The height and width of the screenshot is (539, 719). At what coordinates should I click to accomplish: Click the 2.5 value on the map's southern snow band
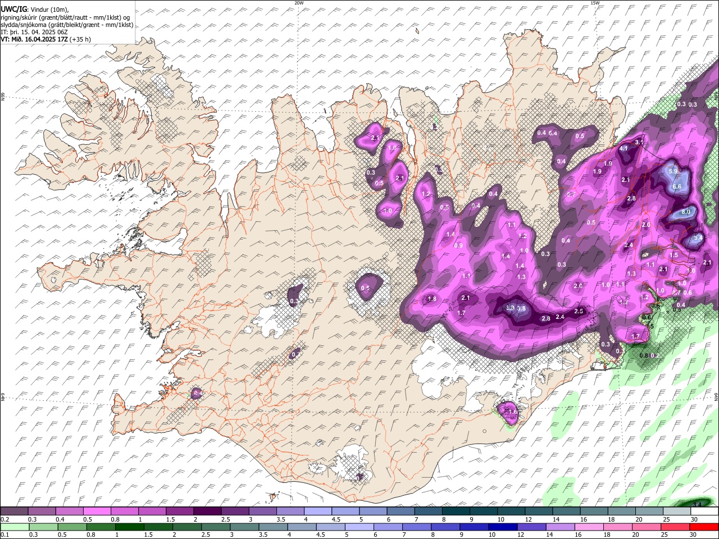pos(579,311)
